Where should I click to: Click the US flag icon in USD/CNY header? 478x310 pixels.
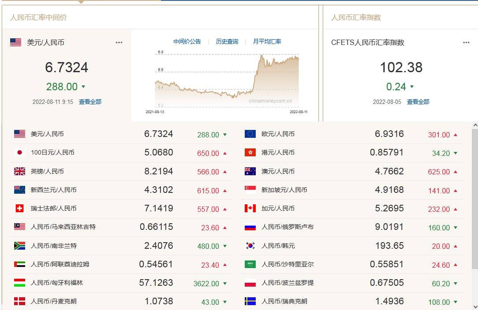click(16, 42)
